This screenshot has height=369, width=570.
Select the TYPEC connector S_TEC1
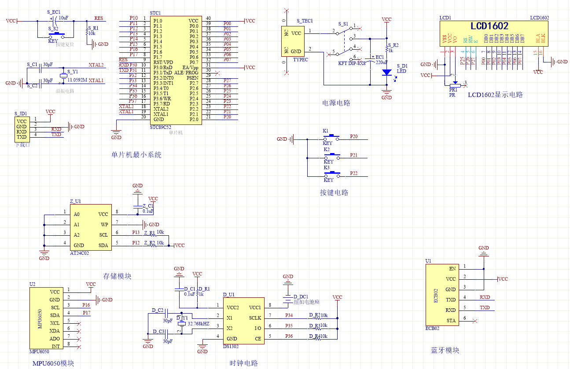click(292, 41)
